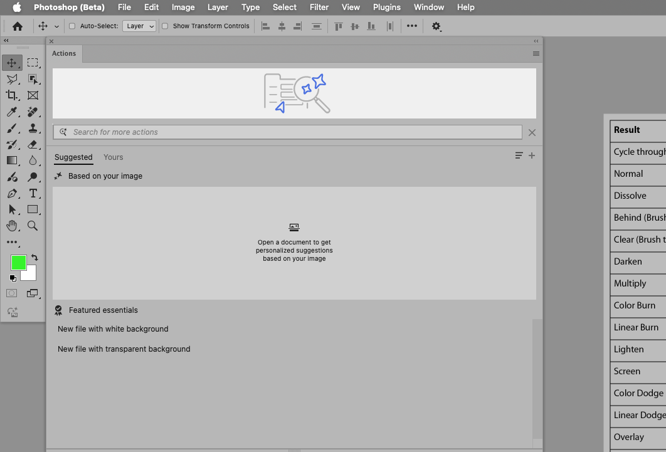The image size is (666, 452).
Task: Select the Gradient tool
Action: 12,160
